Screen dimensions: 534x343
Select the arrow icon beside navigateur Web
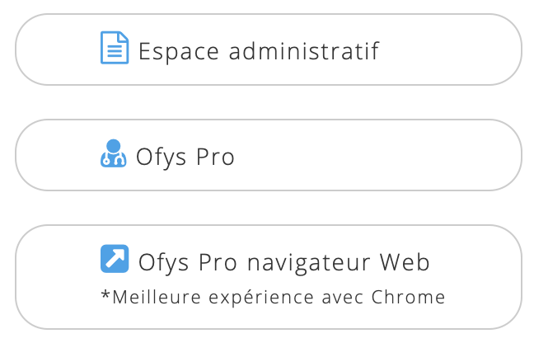(x=115, y=259)
